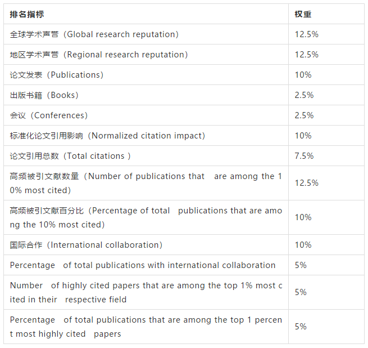
Task: Select the highly cited papers top 1% cell
Action: point(146,292)
